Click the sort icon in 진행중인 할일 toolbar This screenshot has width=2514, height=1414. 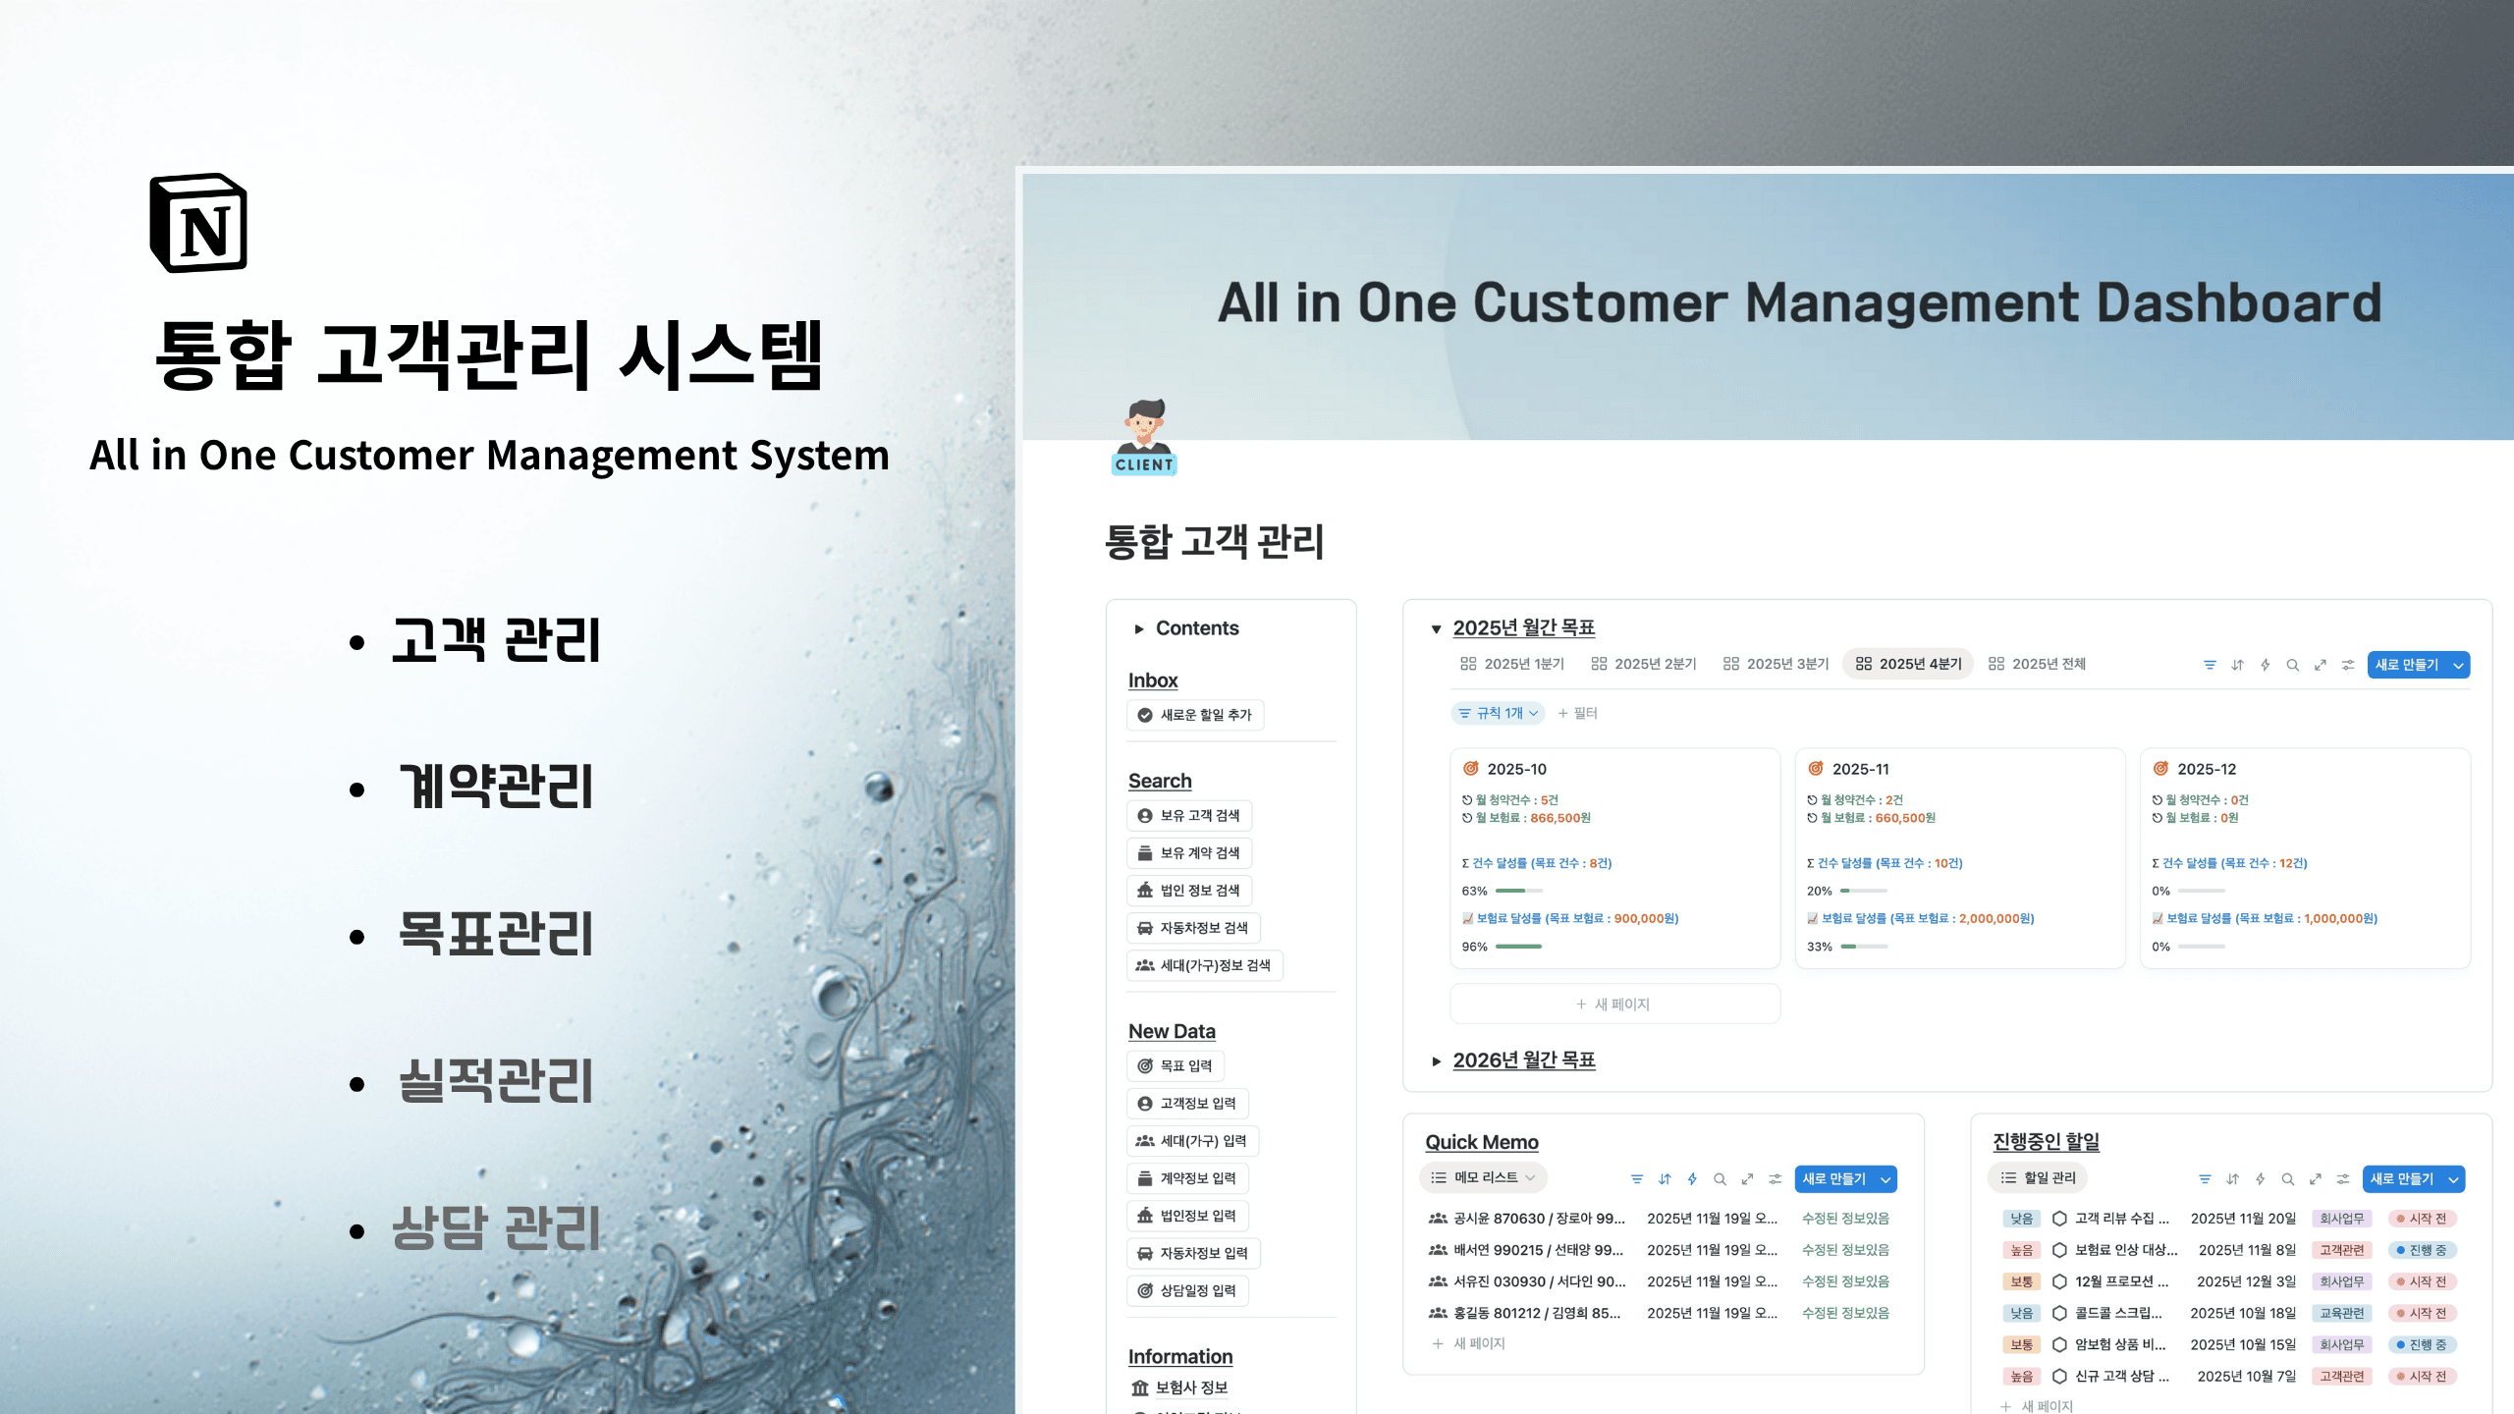tap(2232, 1179)
